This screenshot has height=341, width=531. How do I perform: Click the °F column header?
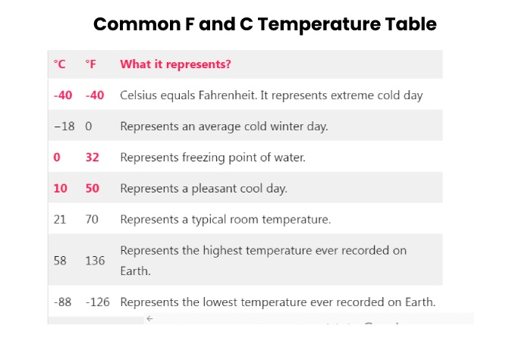(x=91, y=64)
